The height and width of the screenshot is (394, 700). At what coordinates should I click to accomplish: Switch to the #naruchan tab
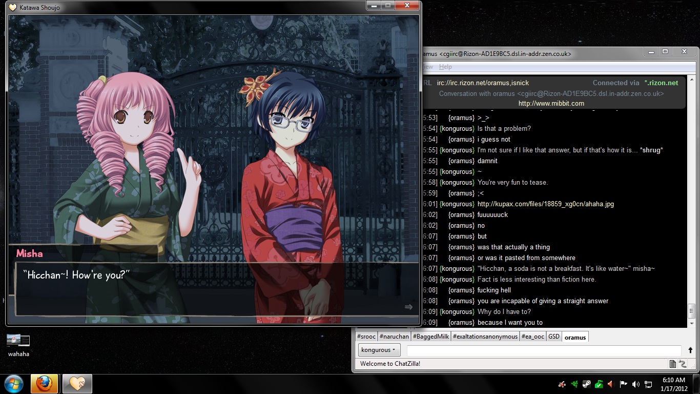tap(394, 337)
